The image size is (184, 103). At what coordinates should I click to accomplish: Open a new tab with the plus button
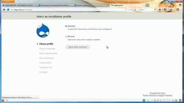click(147, 5)
